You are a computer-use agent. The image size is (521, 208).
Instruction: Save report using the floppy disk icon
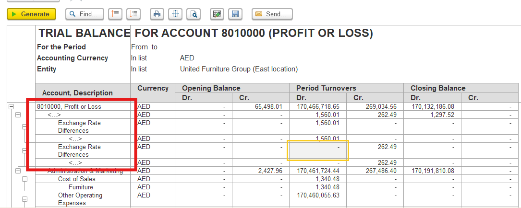235,14
